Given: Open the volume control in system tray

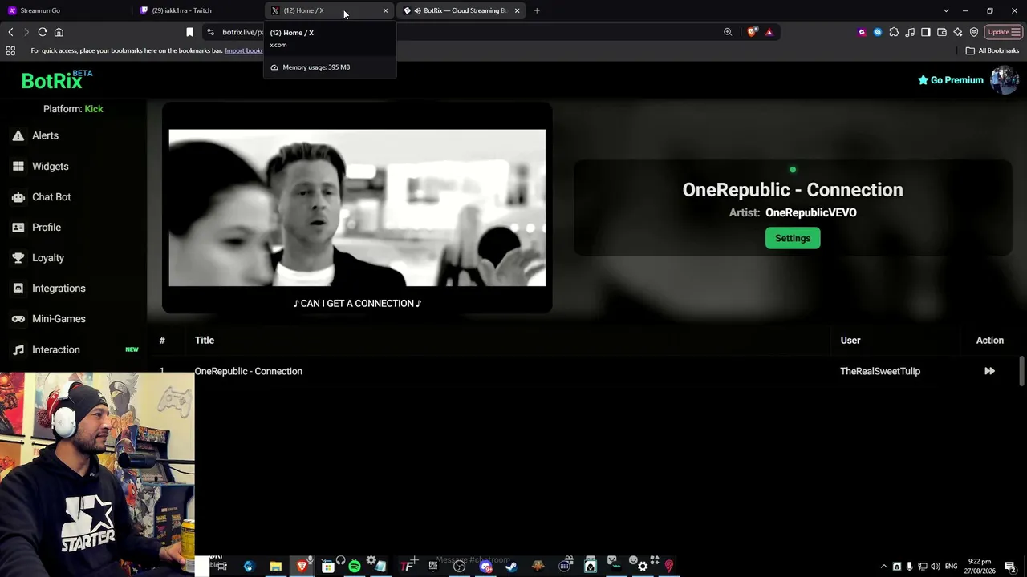Looking at the screenshot, I should click(x=936, y=567).
